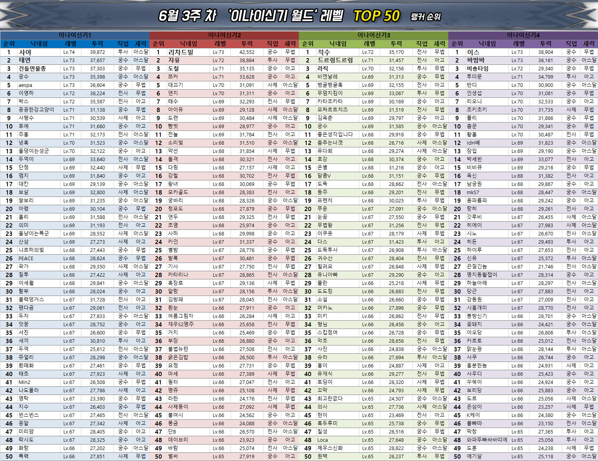
Task: Click 세력 column header under 이나이신기4
Action: pyautogui.click(x=589, y=44)
